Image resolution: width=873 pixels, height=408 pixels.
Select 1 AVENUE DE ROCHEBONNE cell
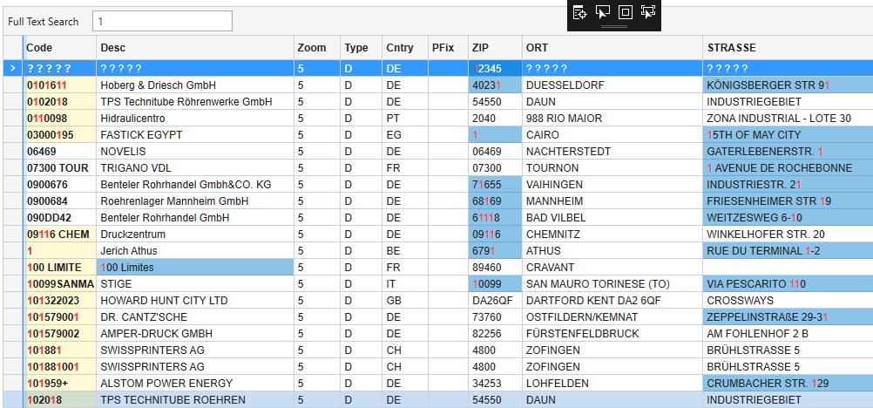point(788,167)
